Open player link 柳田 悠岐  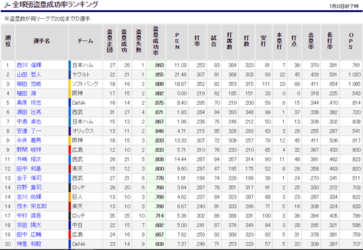click(29, 84)
